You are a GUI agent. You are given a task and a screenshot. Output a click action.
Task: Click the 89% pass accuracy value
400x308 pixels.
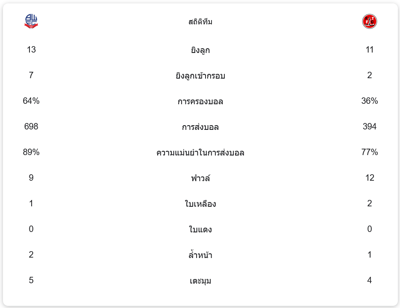point(31,152)
